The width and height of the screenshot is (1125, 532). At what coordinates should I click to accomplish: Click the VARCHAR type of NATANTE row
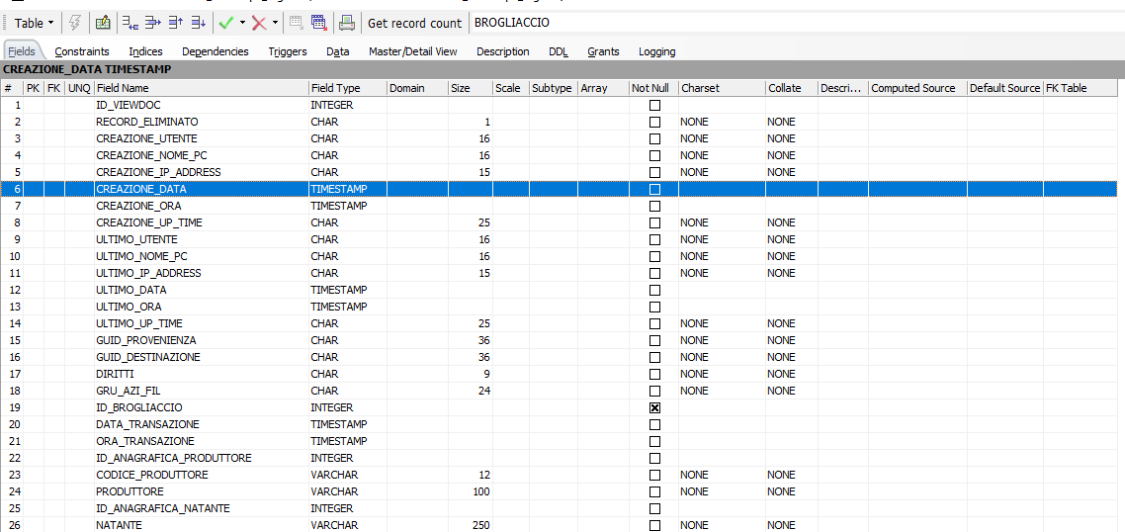coord(334,525)
